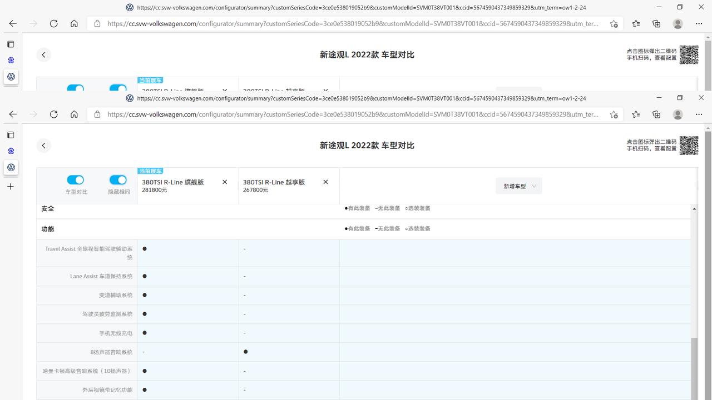Open profile avatar in background window

point(678,23)
